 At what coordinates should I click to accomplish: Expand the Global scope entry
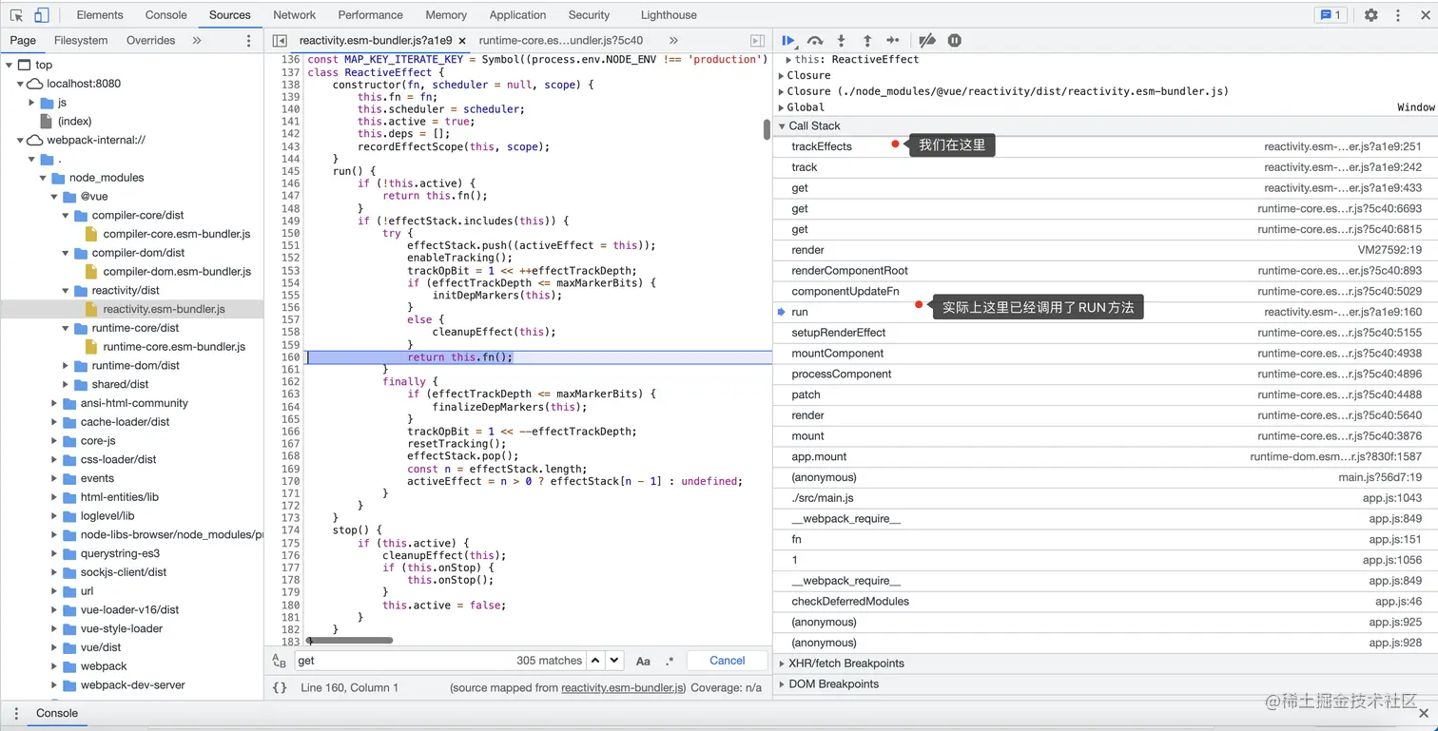pos(782,107)
